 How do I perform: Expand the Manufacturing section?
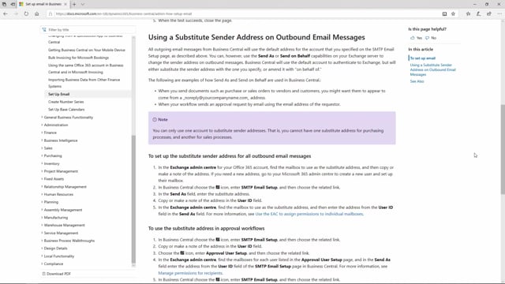56,218
